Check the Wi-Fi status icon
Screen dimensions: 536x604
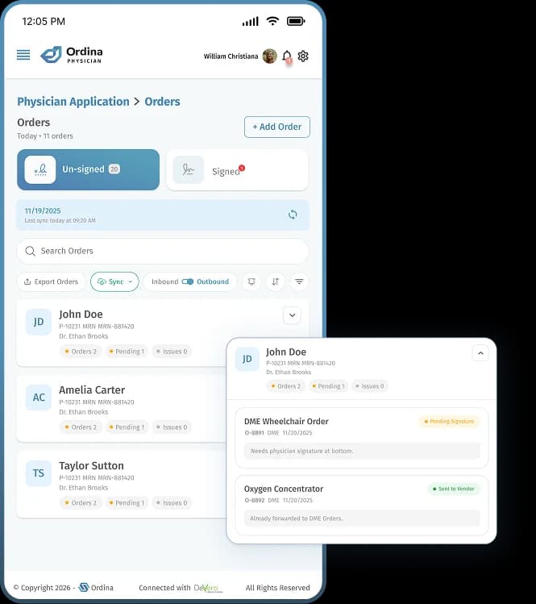tap(272, 21)
